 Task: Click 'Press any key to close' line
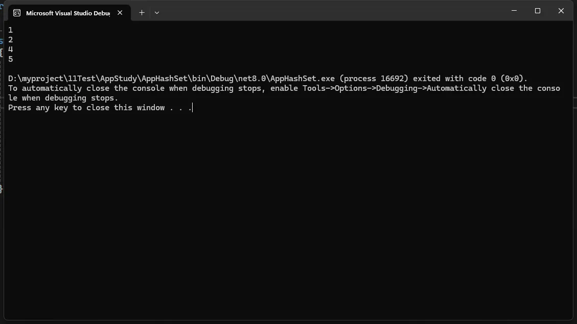point(100,108)
